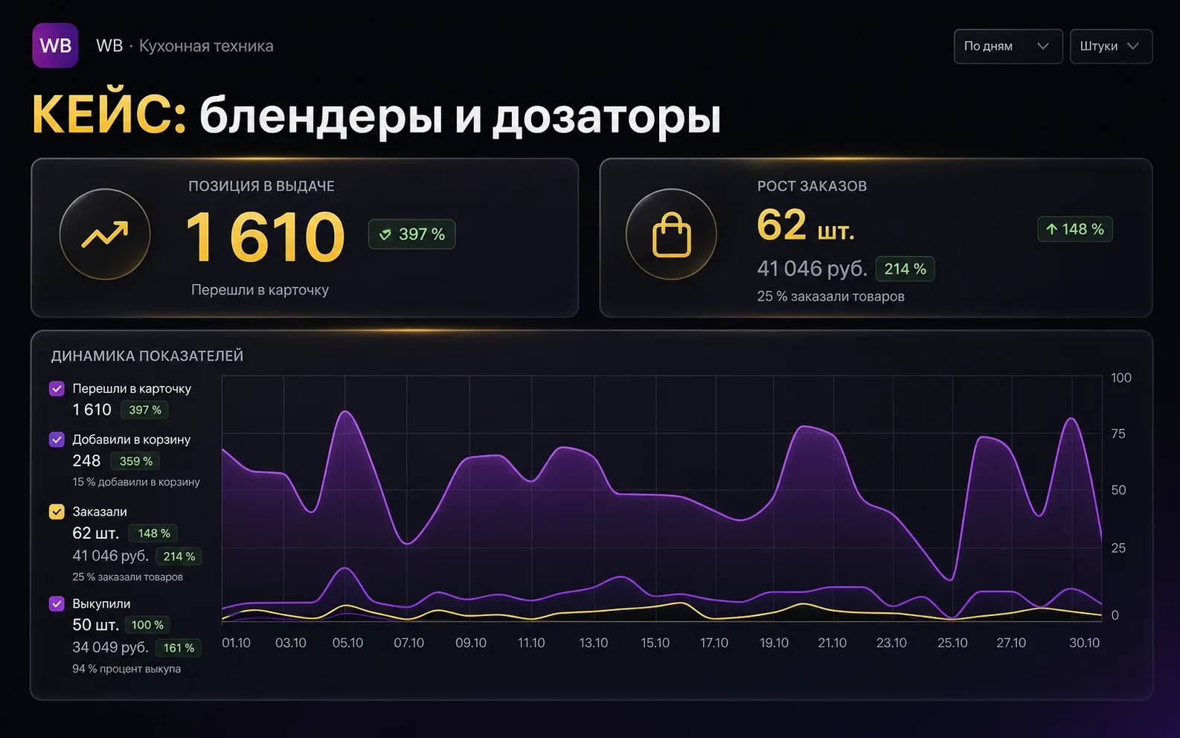This screenshot has height=738, width=1180.
Task: Click the '15 % добавили в корзину' legend note
Action: [136, 482]
